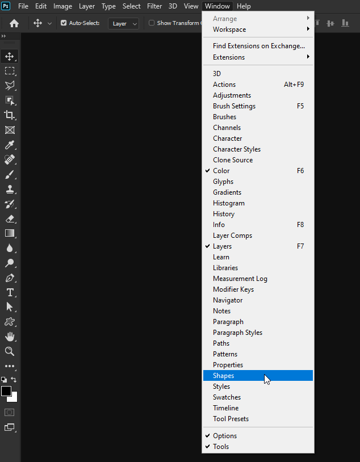Toggle the Auto-Select checkbox
The image size is (360, 462).
(64, 23)
